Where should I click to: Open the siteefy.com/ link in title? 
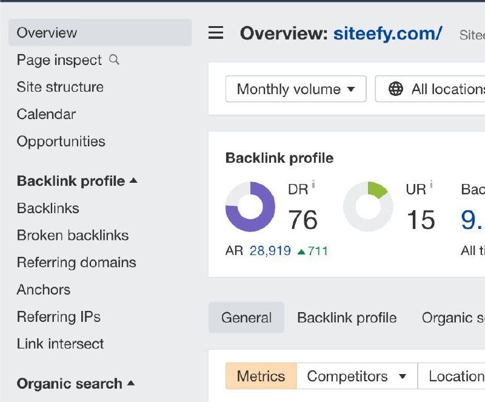pyautogui.click(x=387, y=33)
